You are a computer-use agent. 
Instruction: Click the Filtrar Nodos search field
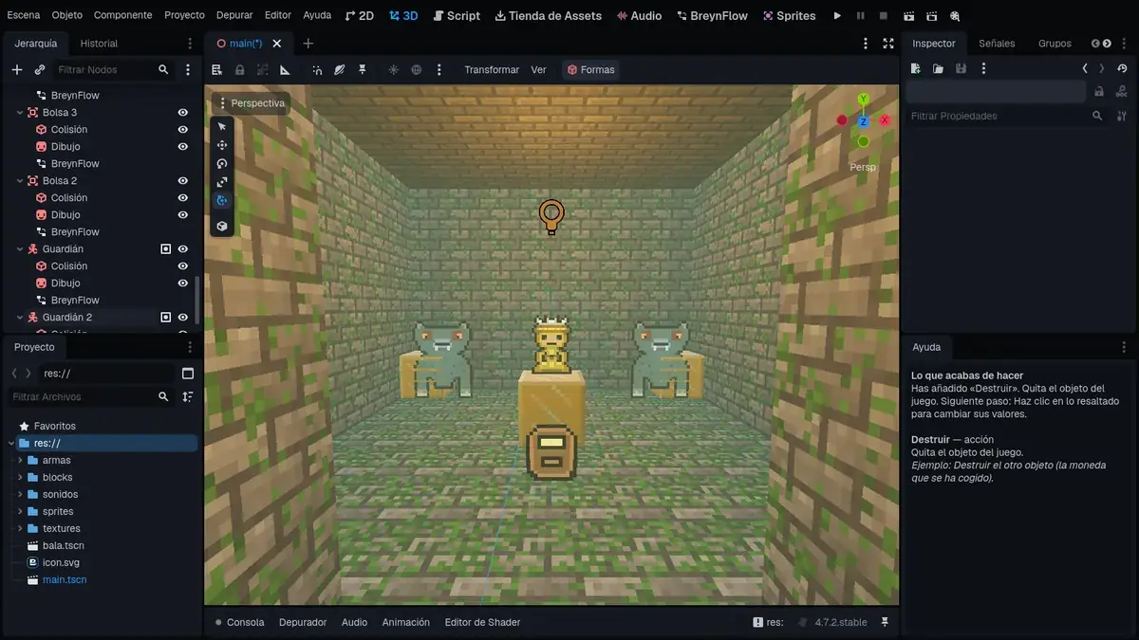click(113, 69)
